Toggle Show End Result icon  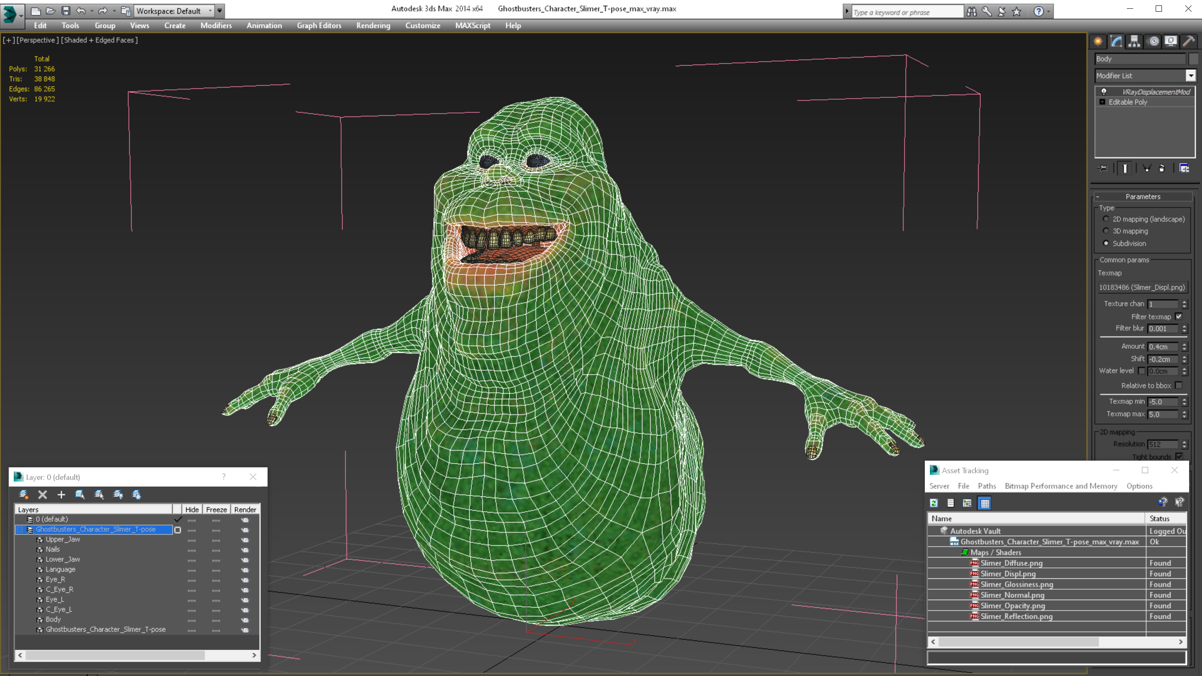(x=1125, y=168)
